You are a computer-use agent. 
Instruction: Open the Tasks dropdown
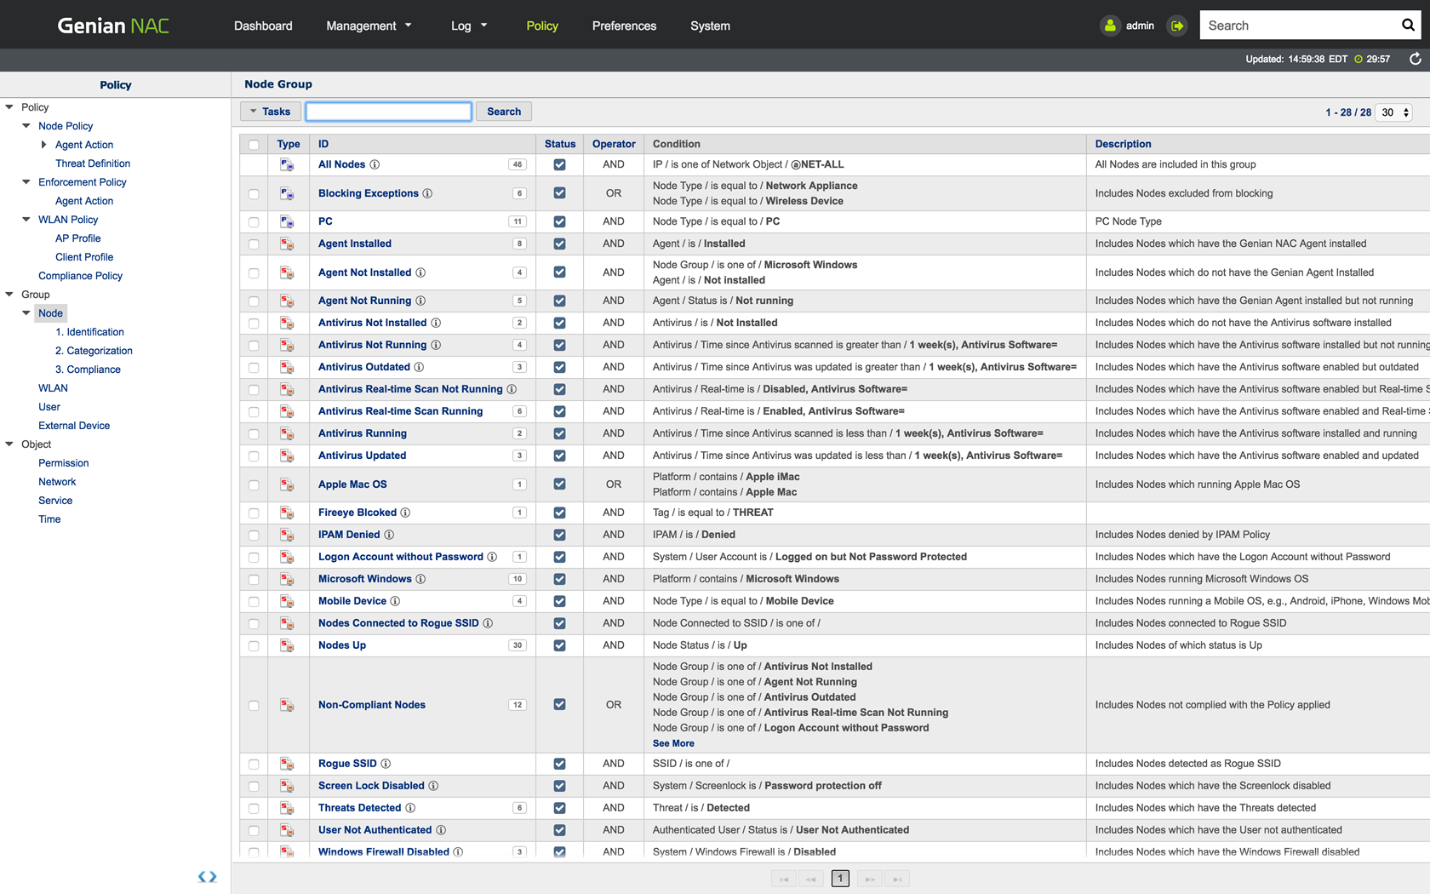(270, 111)
